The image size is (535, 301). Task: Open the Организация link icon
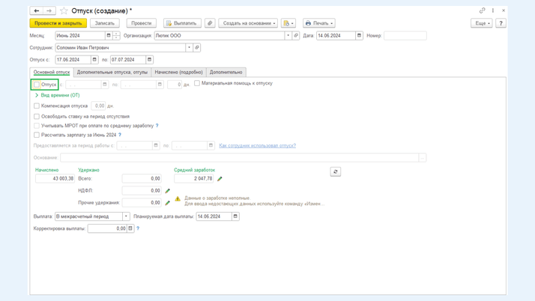[296, 35]
